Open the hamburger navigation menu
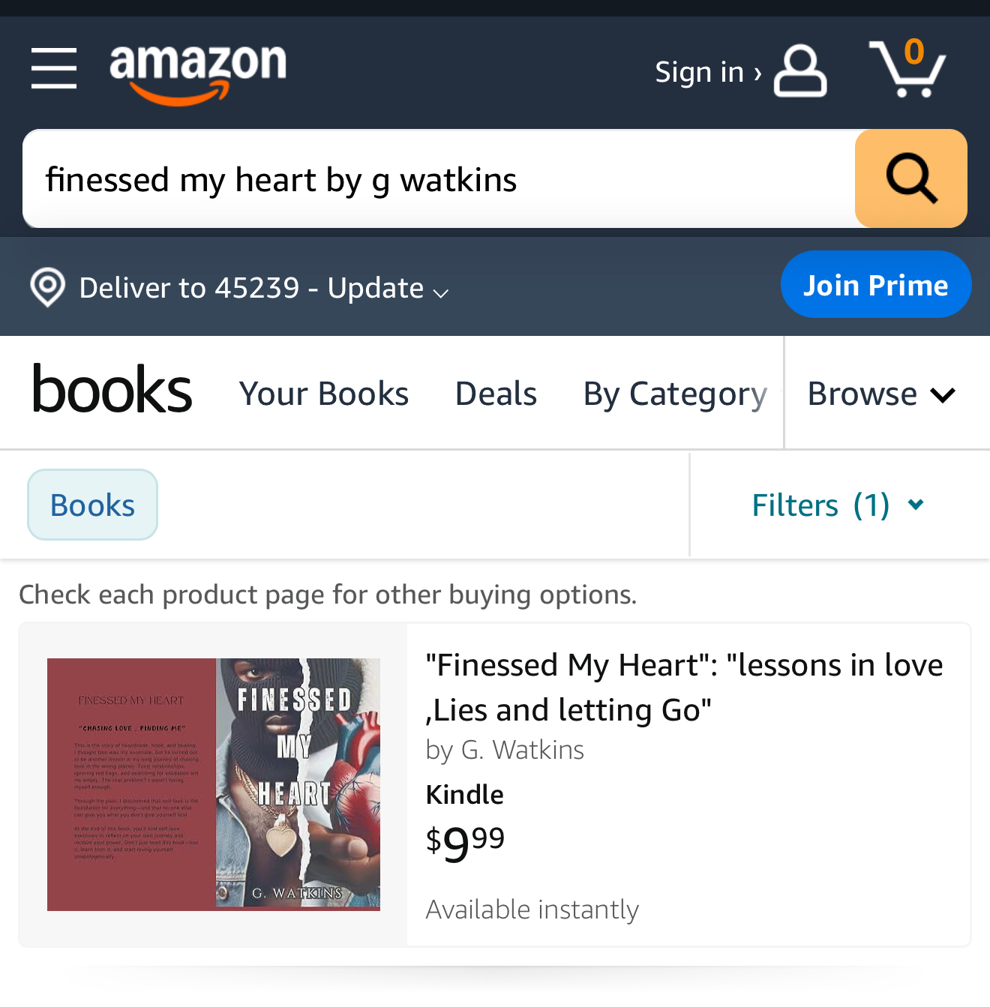The image size is (990, 1007). click(54, 68)
